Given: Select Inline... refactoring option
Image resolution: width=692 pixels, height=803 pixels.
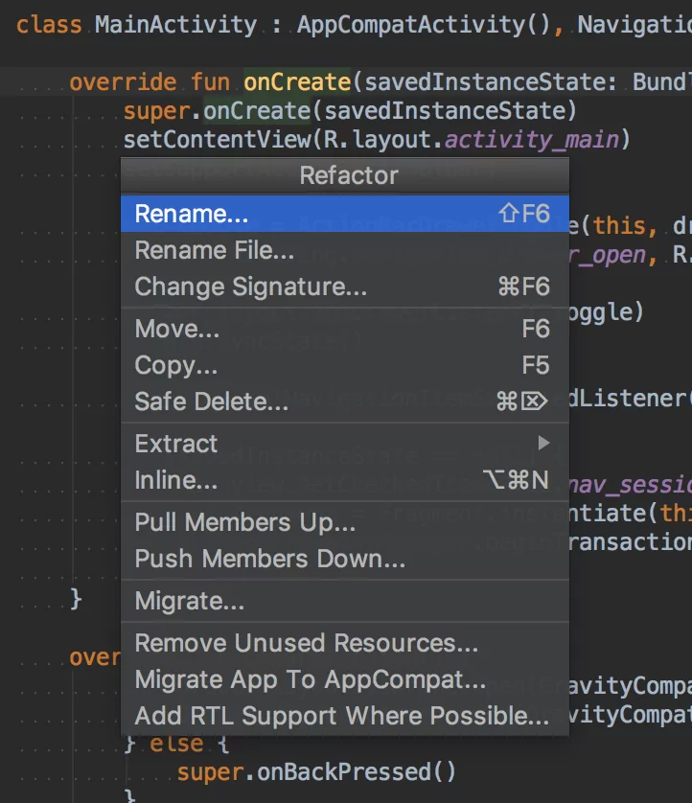Looking at the screenshot, I should [x=345, y=480].
